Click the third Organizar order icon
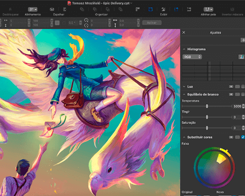 click(108, 9)
